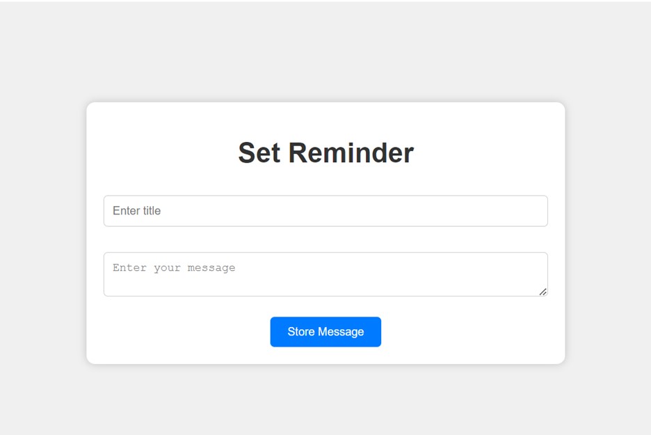Grab the message textarea resizer icon
The image size is (651, 435).
click(x=543, y=292)
